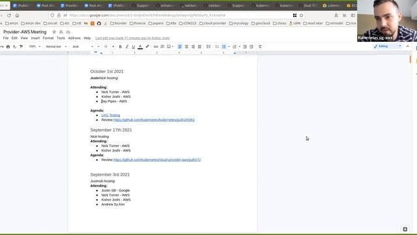Open the Explore button at bottom right
The image size is (417, 235).
[405, 229]
